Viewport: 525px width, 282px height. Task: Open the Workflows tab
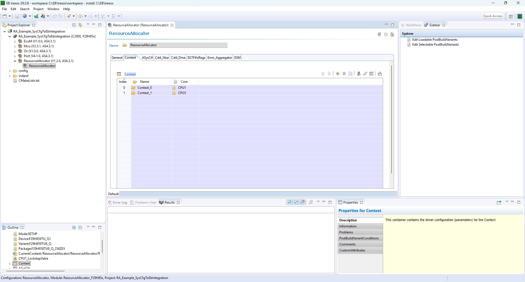411,25
